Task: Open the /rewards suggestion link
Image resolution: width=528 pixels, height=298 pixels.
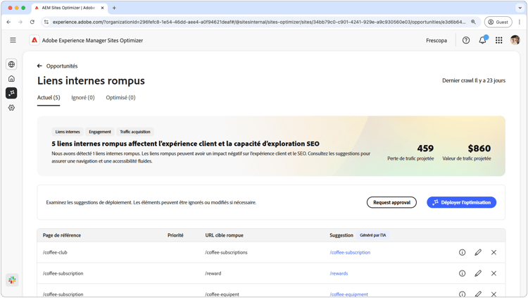Action: pyautogui.click(x=339, y=273)
